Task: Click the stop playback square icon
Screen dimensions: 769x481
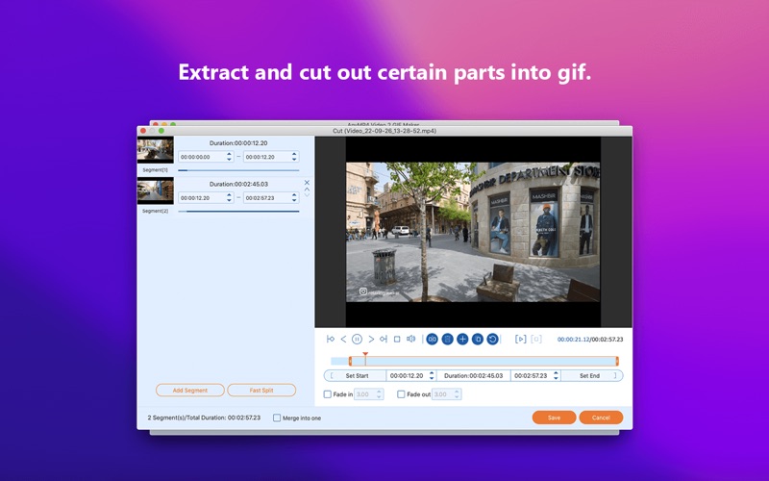Action: point(397,339)
